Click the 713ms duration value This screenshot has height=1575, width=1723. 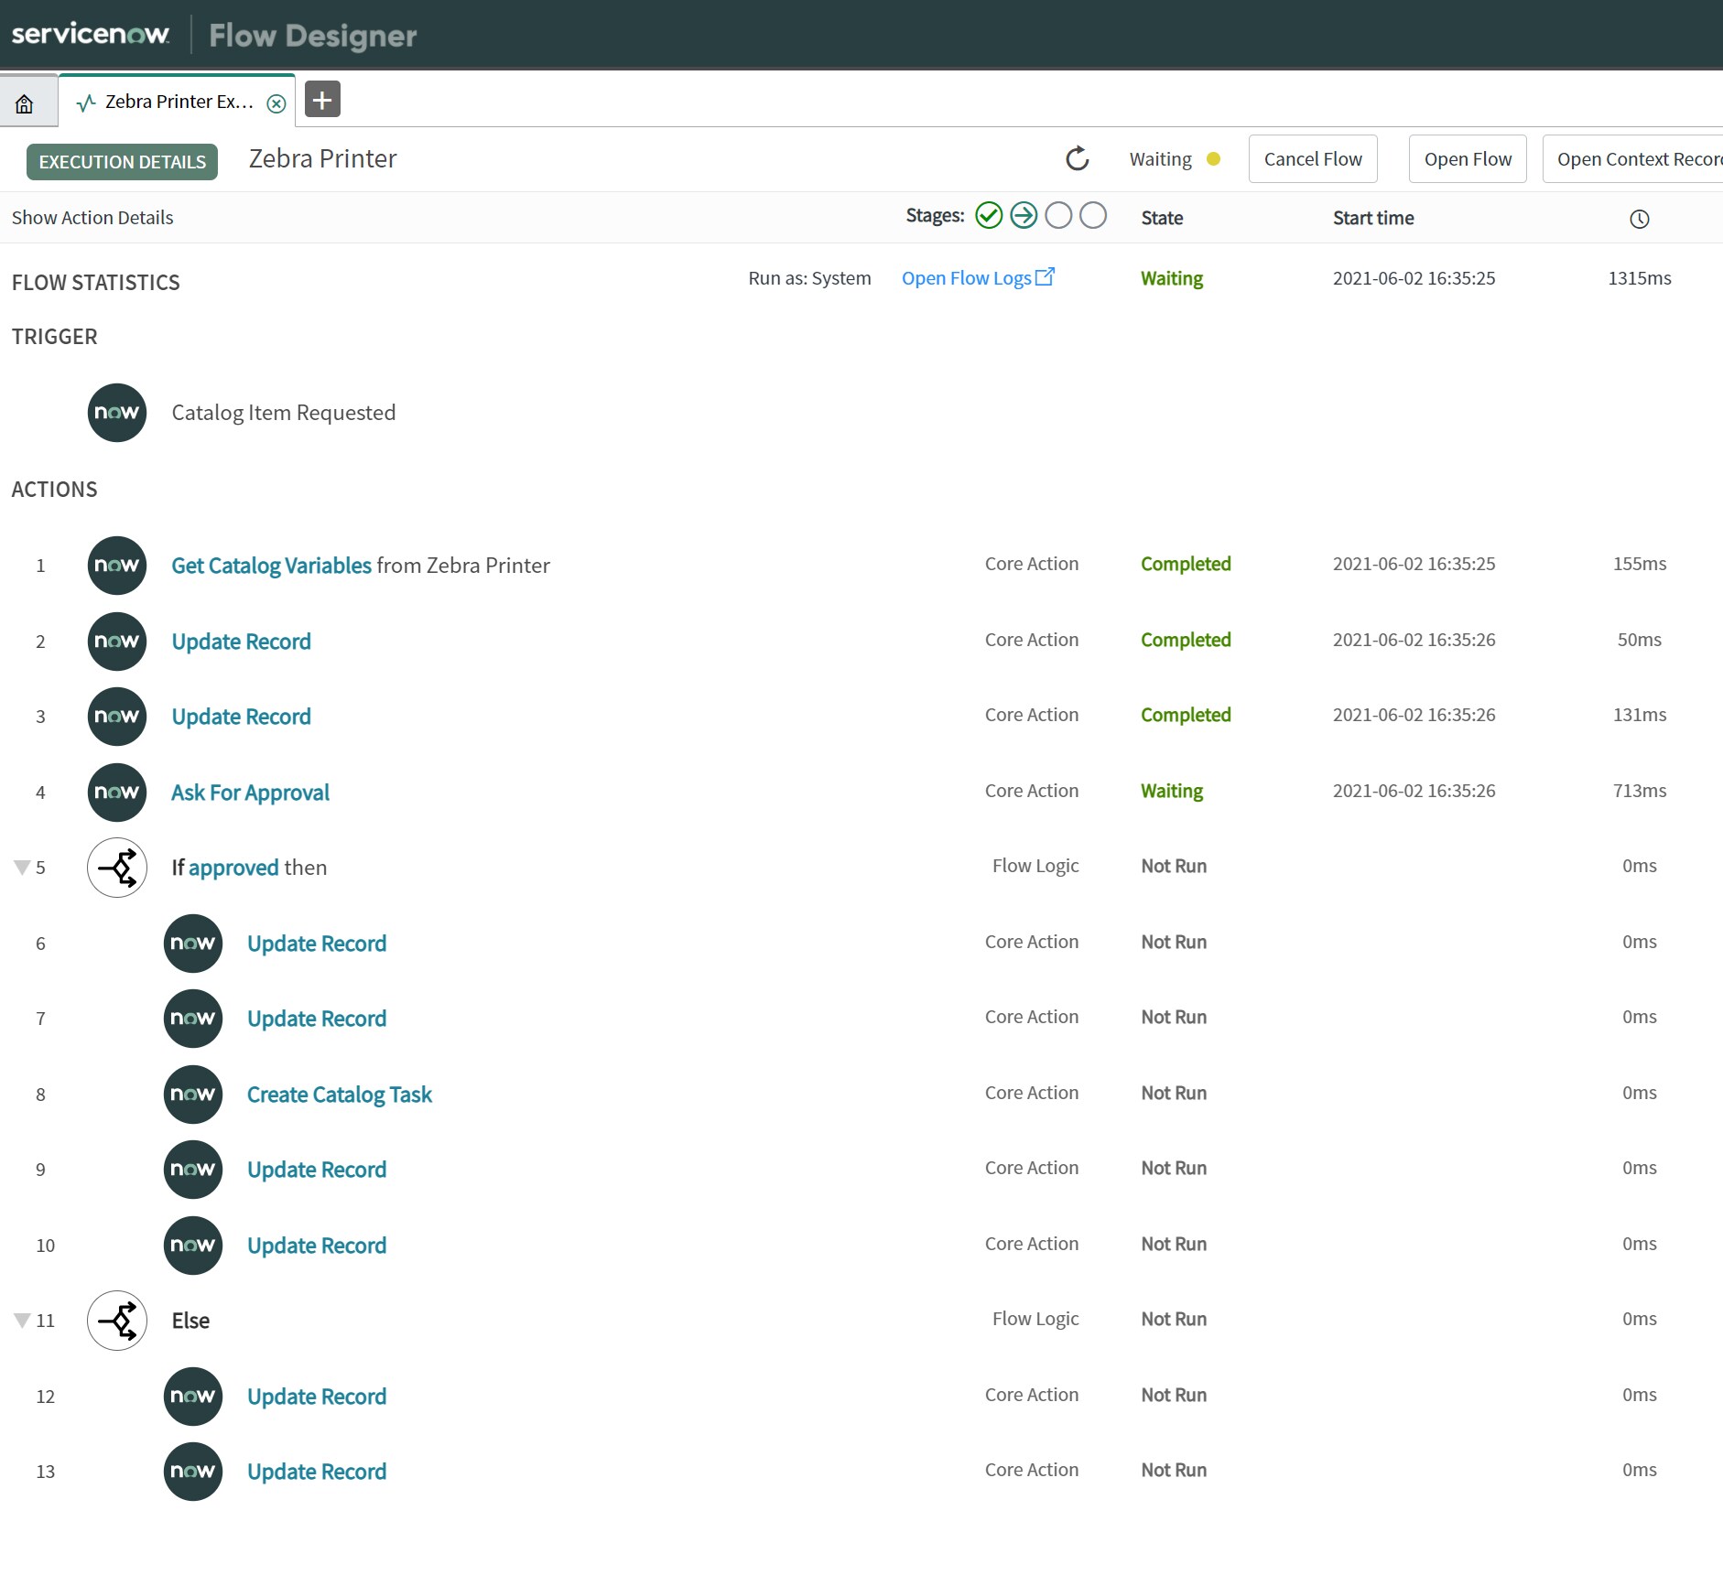(1640, 791)
